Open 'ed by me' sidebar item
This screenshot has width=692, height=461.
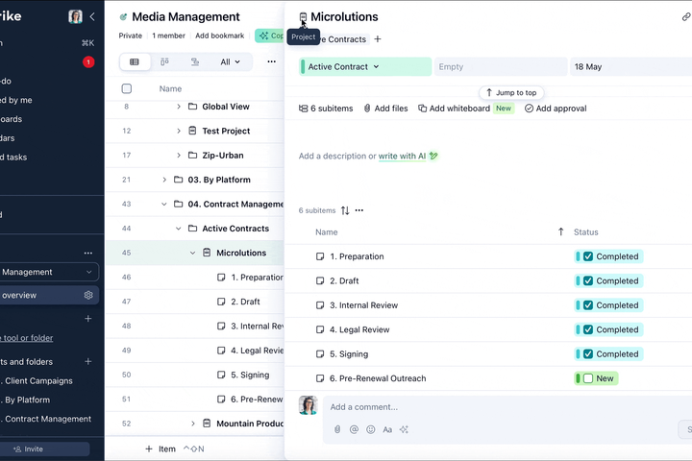[16, 100]
